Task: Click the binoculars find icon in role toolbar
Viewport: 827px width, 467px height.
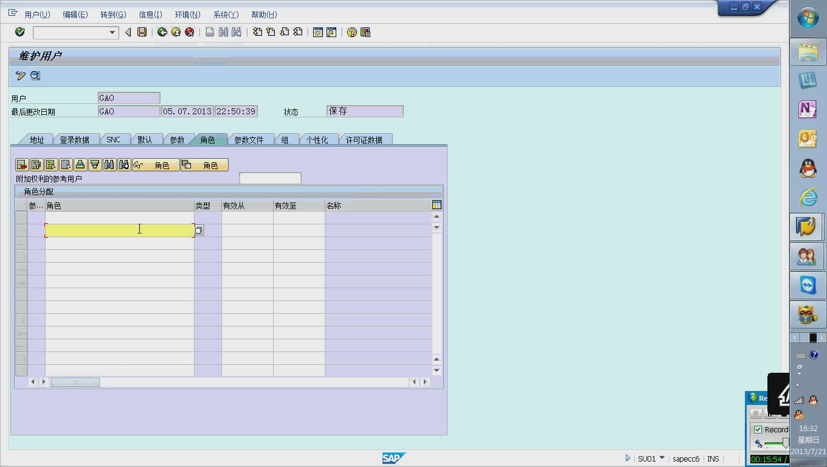Action: tap(109, 165)
